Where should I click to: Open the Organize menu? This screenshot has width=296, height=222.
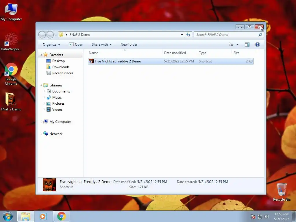coord(51,45)
